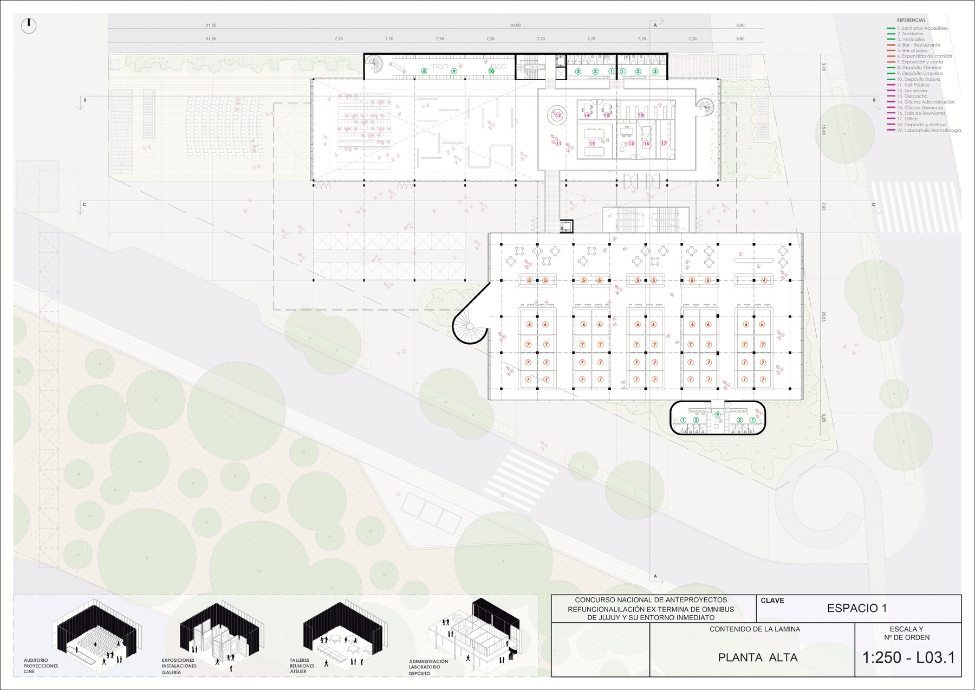Select the PLANTA ALTA sheet title
Viewport: 975px width, 690px height.
coord(758,657)
